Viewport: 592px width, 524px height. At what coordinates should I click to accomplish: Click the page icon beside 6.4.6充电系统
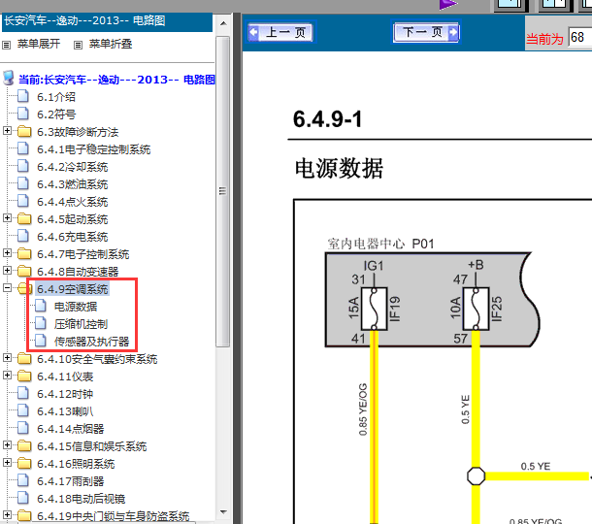pos(23,236)
